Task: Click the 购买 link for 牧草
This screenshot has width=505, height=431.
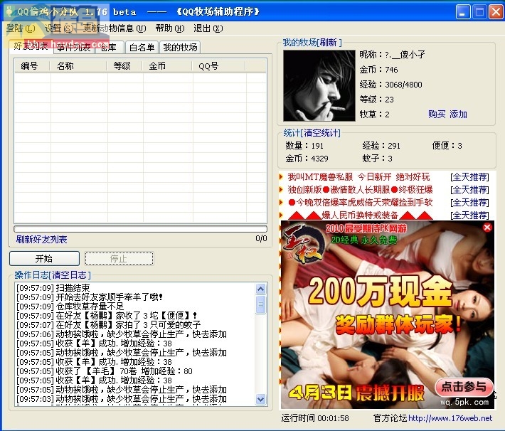Action: pyautogui.click(x=437, y=114)
